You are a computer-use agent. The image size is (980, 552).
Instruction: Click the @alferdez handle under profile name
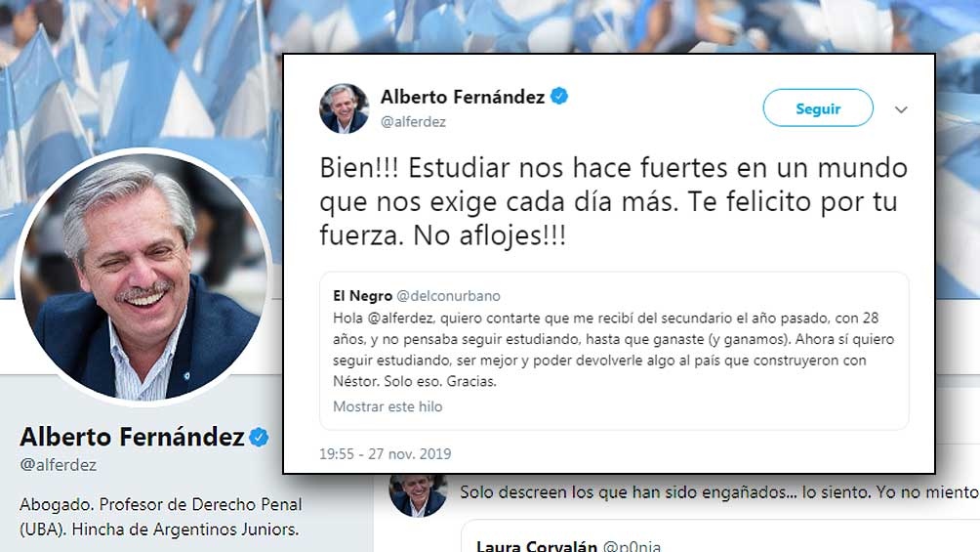[59, 465]
